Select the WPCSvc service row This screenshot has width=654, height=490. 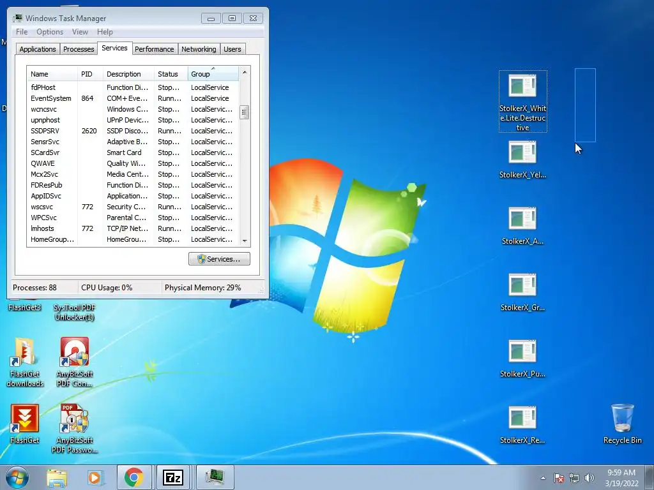(x=133, y=218)
